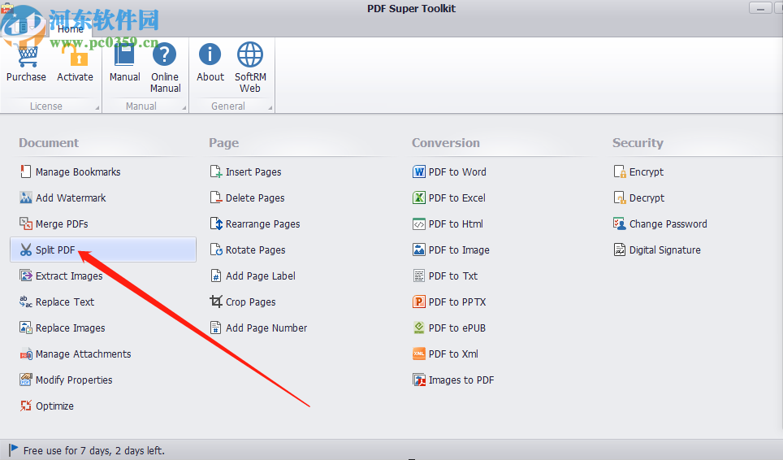Click the About info icon
Viewport: 783px width, 460px height.
pyautogui.click(x=210, y=55)
